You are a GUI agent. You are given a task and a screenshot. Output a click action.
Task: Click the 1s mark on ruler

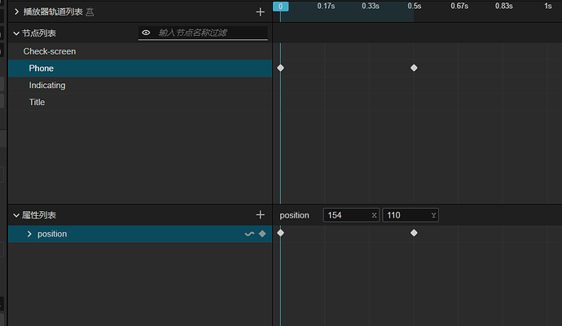547,6
